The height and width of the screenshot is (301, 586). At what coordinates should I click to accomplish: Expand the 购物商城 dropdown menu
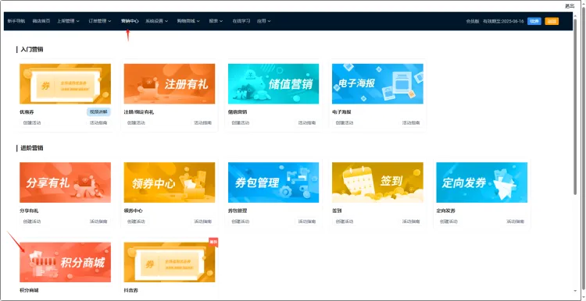pos(188,21)
